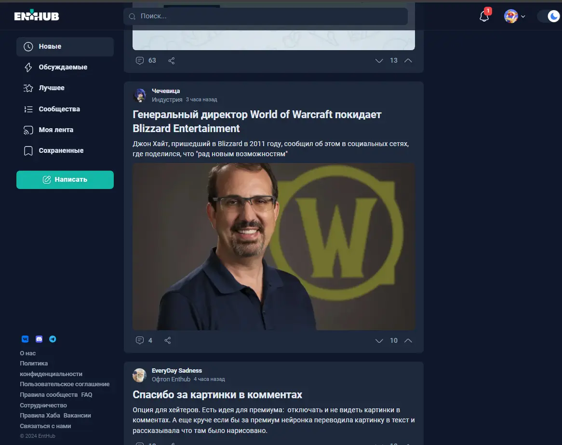This screenshot has width=562, height=445.
Task: Open EveryDay Sadness author avatar
Action: (x=139, y=375)
